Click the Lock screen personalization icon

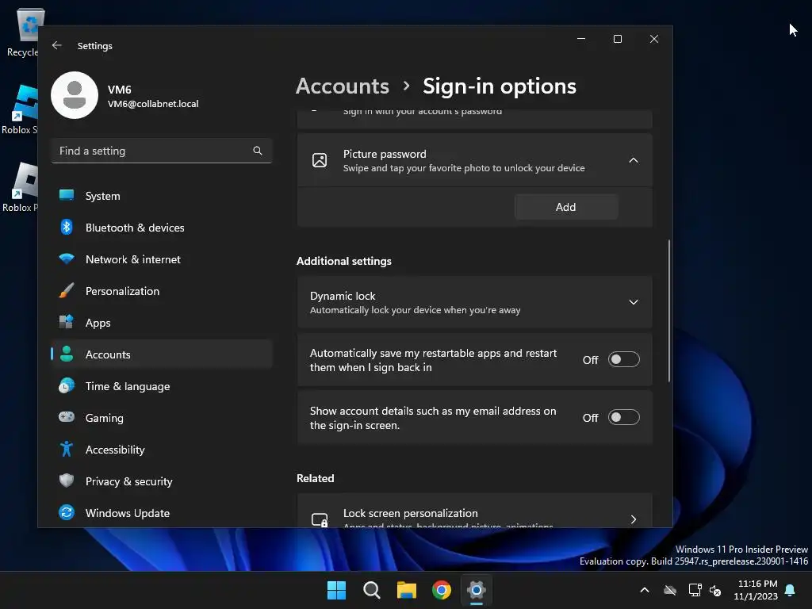pos(320,519)
